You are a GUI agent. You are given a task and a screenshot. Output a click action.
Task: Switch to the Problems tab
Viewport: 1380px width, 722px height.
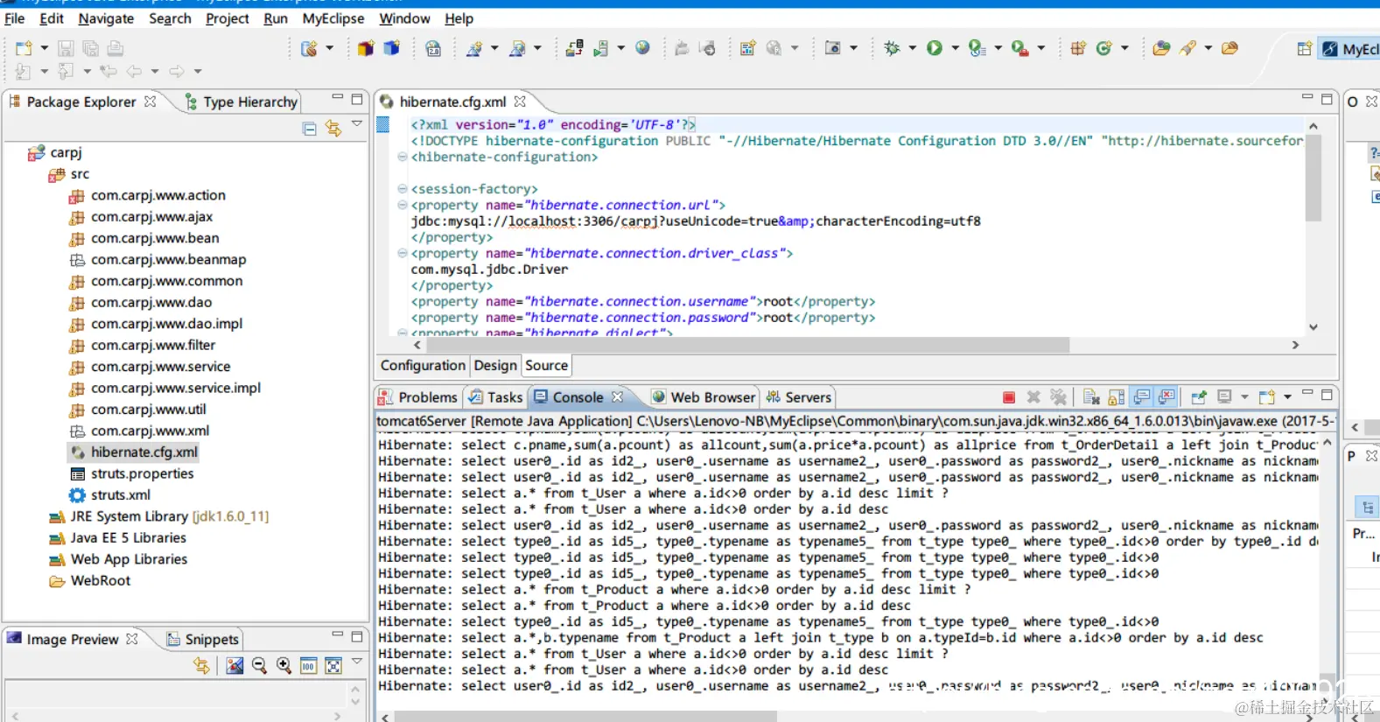click(418, 397)
